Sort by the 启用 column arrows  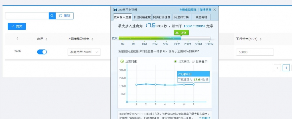[46, 39]
